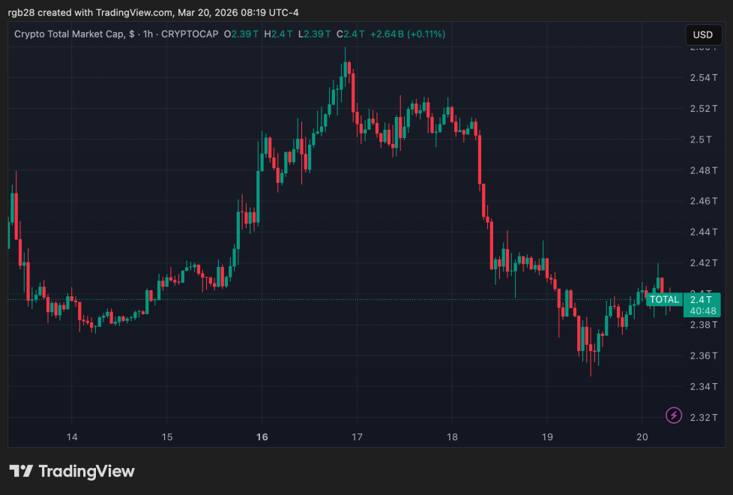Click the TradingView wordmark text
This screenshot has height=495, width=733.
pos(86,471)
